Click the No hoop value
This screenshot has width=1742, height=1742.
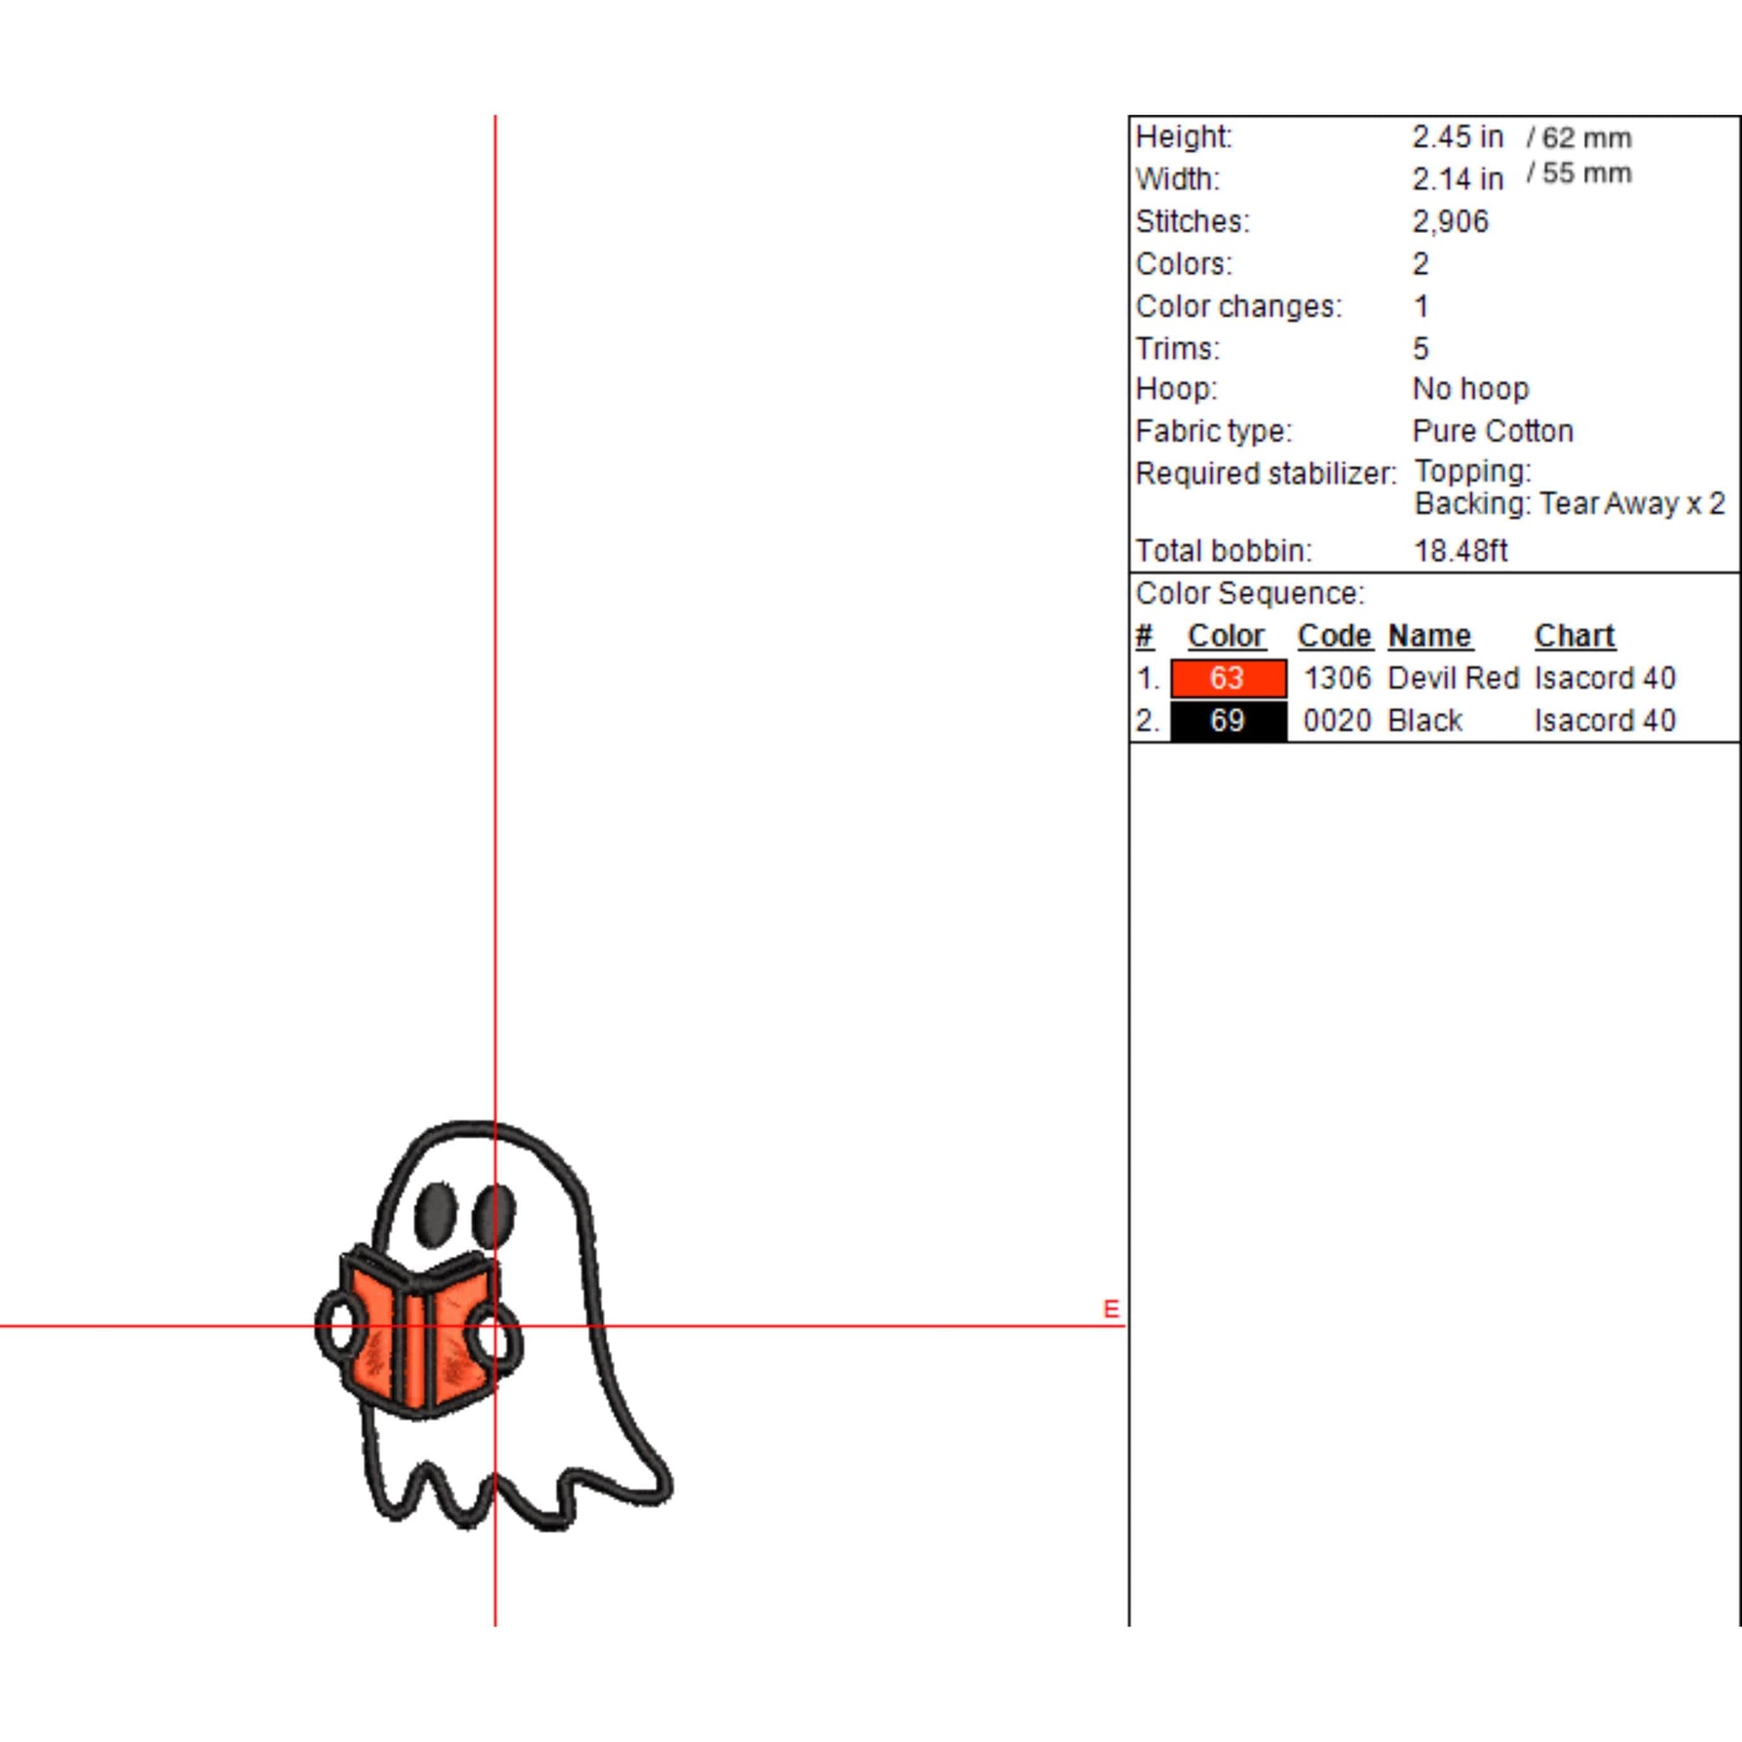[x=1470, y=389]
